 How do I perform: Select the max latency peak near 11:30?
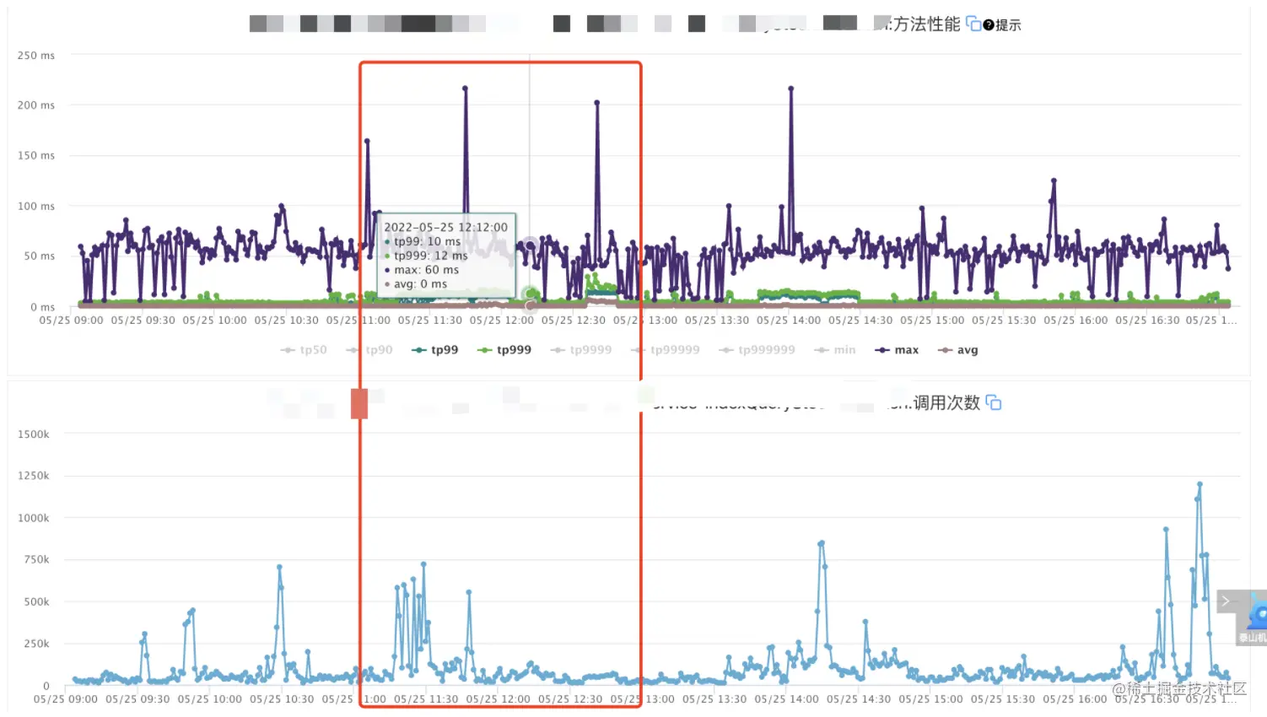pyautogui.click(x=465, y=88)
